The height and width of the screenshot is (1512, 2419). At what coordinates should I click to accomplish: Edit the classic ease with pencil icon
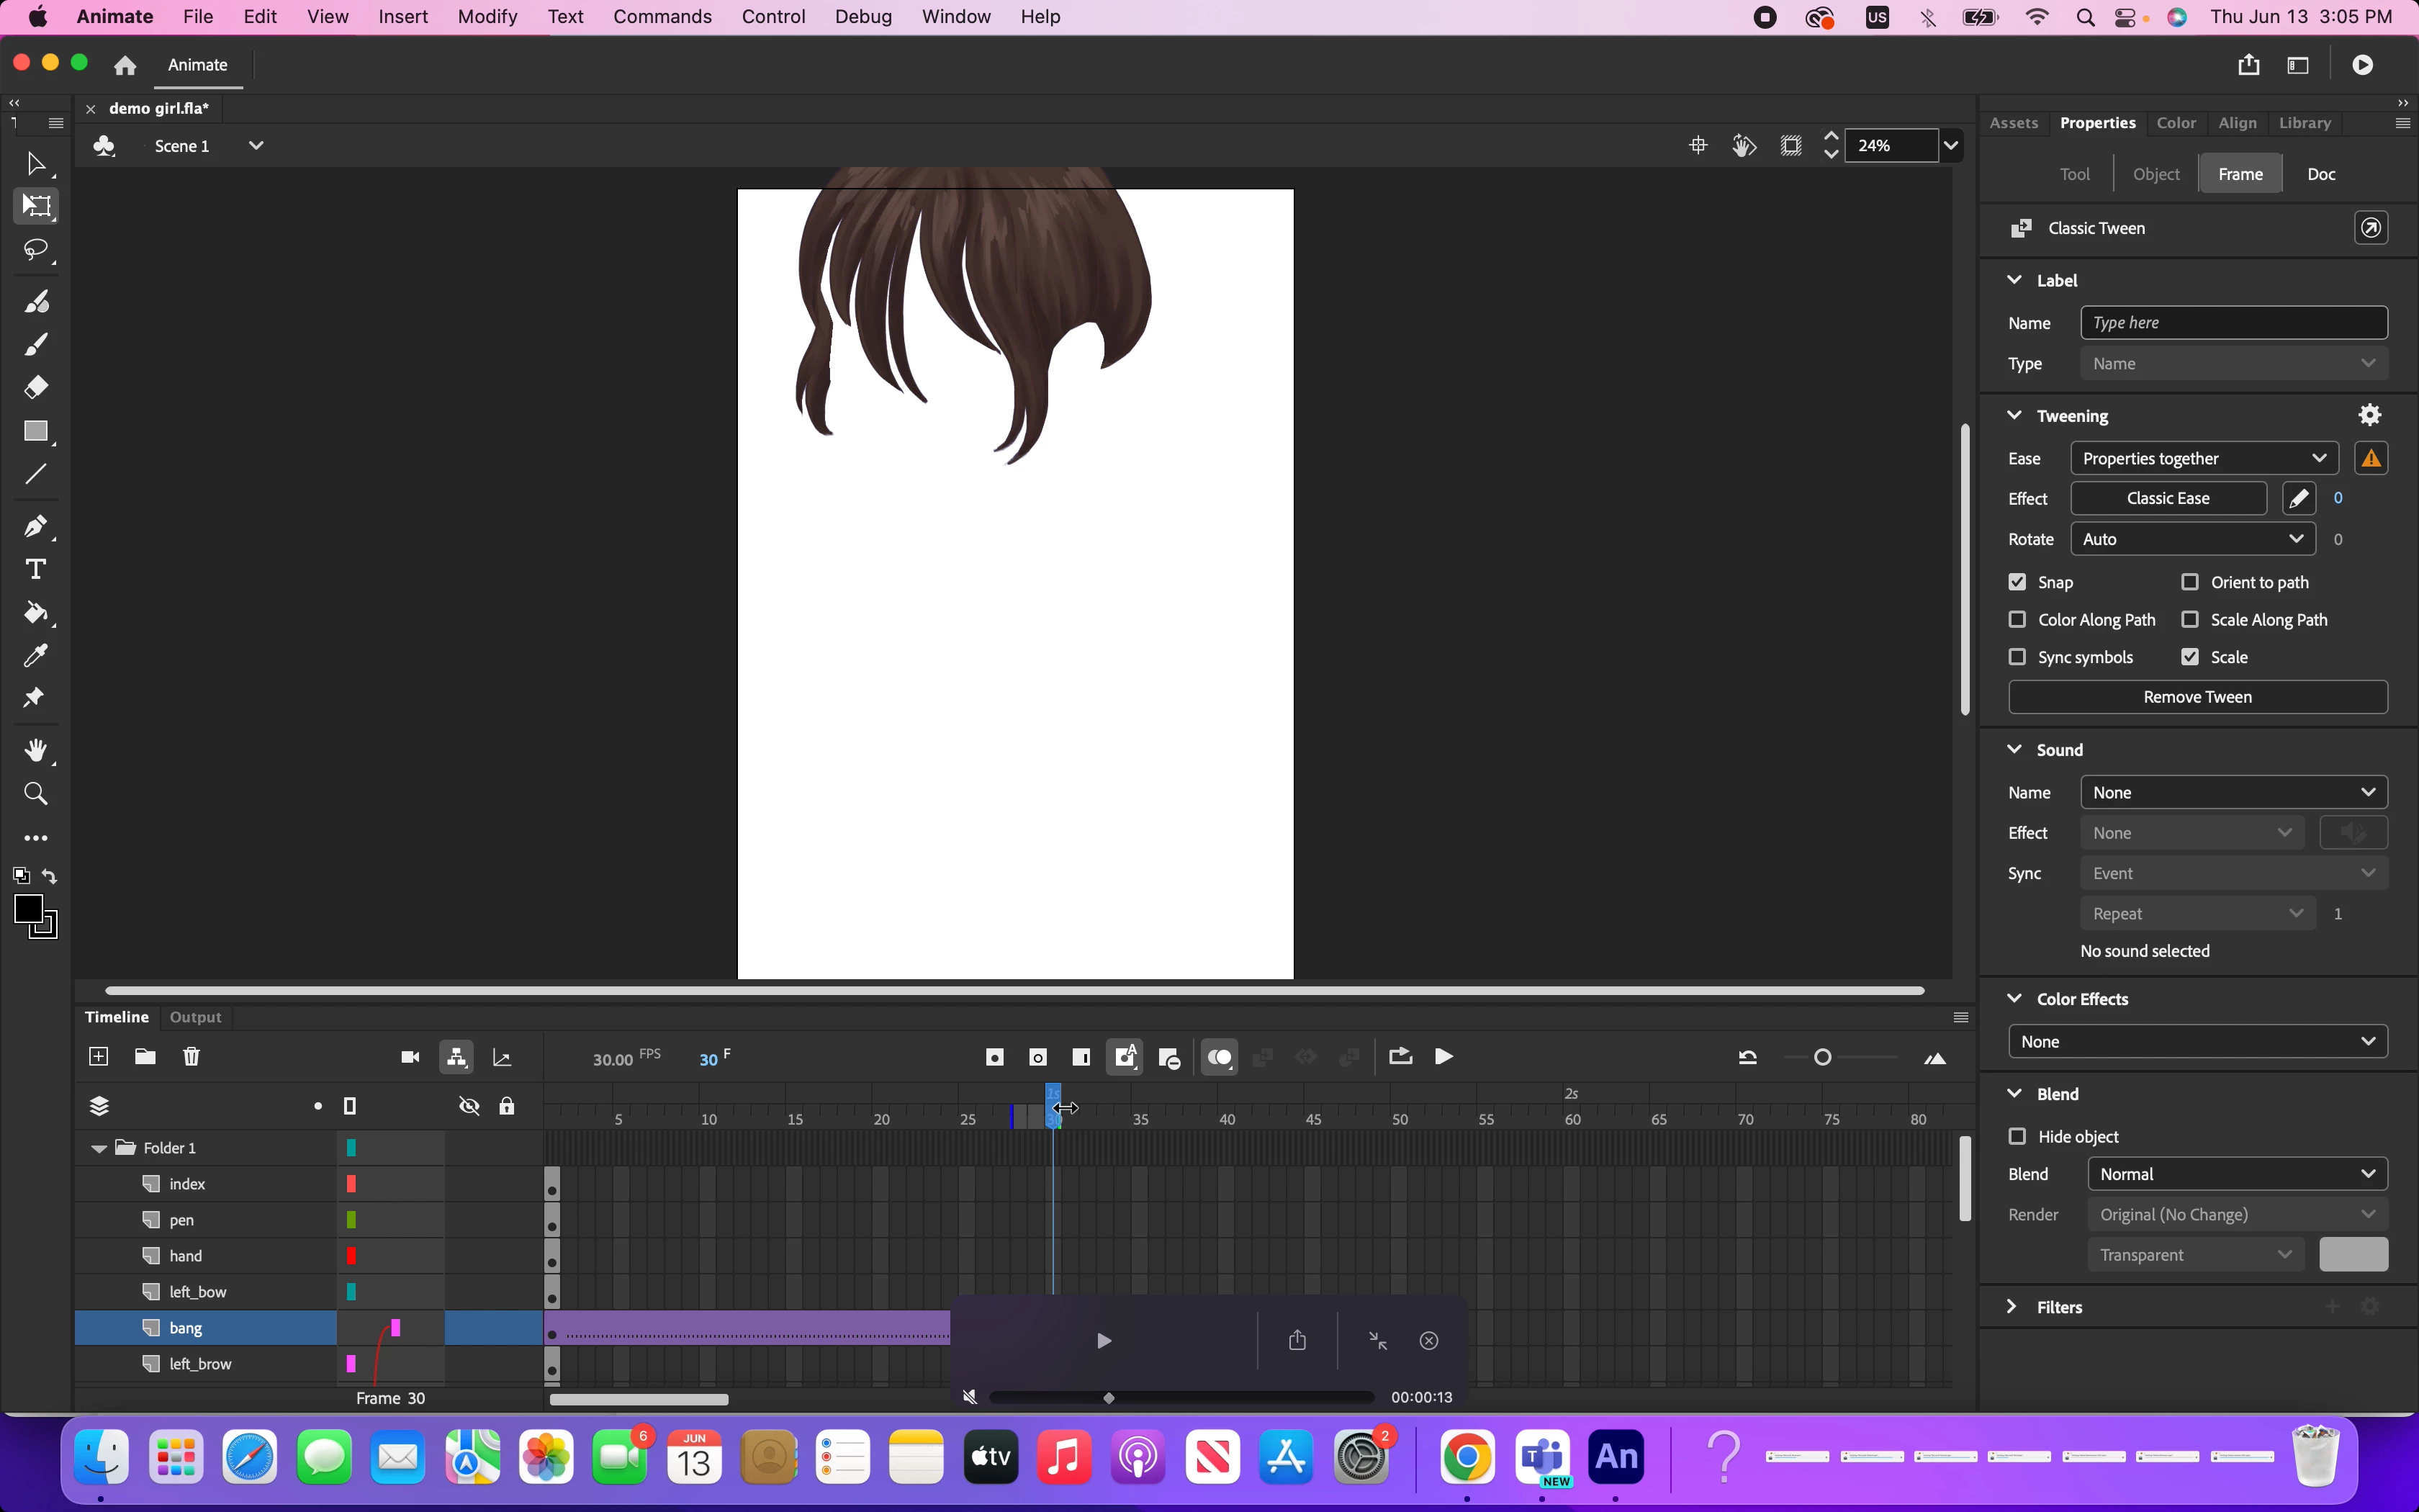coord(2298,498)
